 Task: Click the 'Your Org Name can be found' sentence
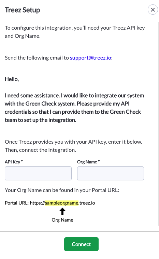[x=62, y=190]
